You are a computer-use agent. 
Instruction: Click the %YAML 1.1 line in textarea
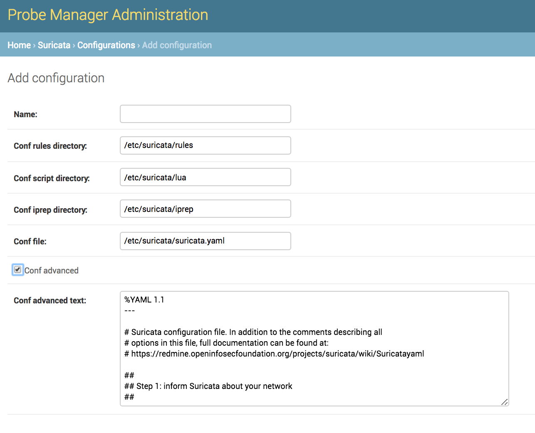pyautogui.click(x=144, y=300)
